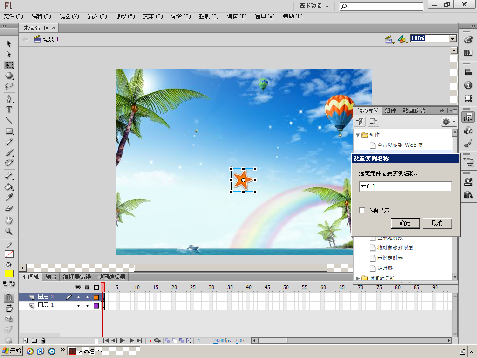
Task: Select the Eraser tool
Action: click(x=9, y=208)
